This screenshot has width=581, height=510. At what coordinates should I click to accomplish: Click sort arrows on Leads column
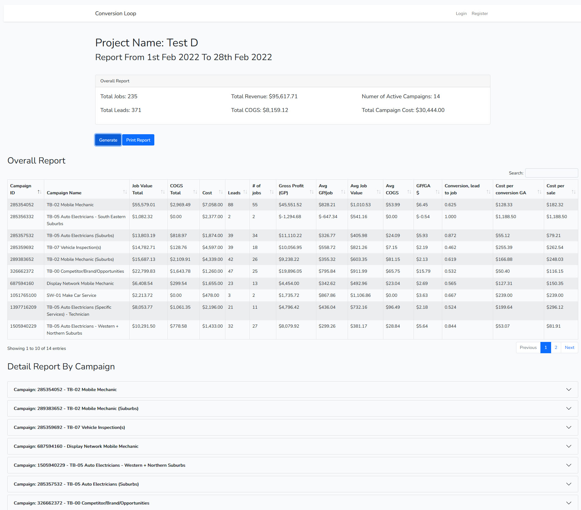pos(245,192)
